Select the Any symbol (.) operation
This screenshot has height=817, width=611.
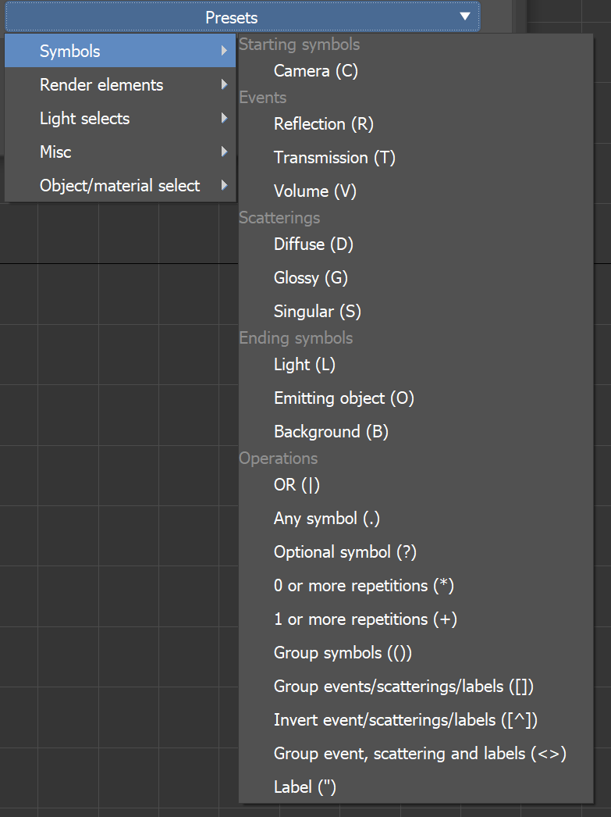[326, 518]
